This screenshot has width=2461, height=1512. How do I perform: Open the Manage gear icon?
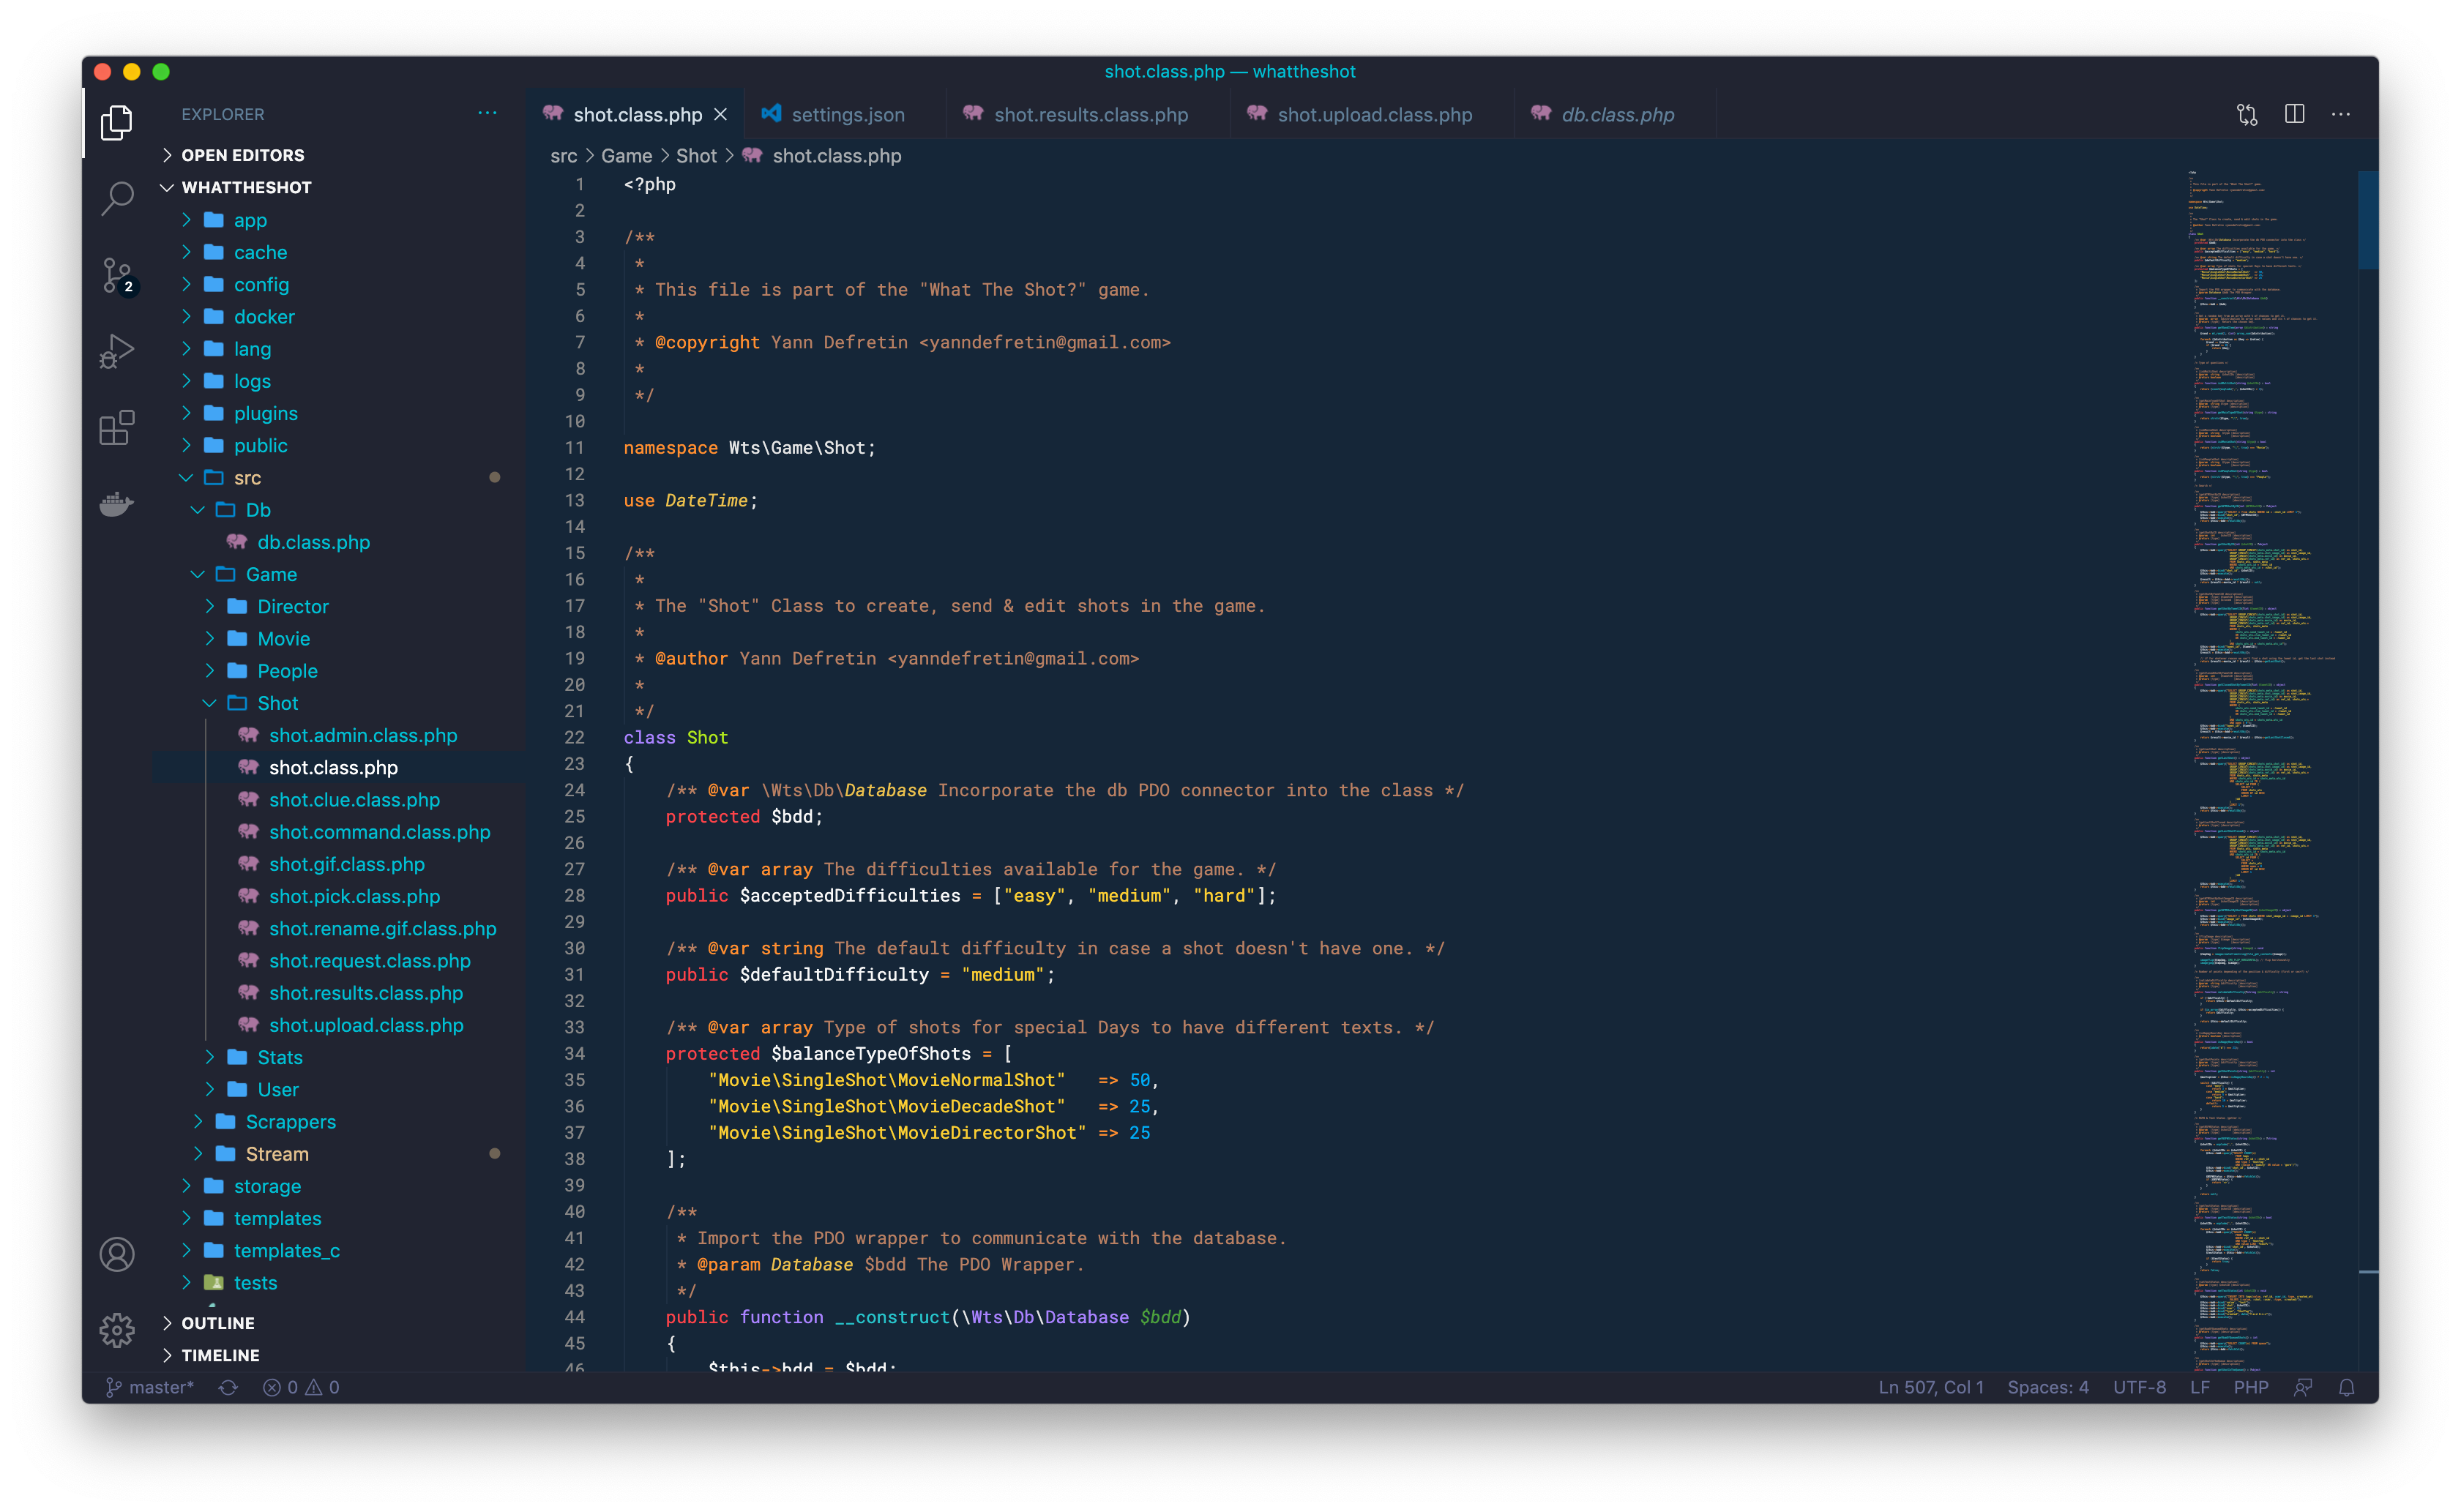click(x=117, y=1330)
